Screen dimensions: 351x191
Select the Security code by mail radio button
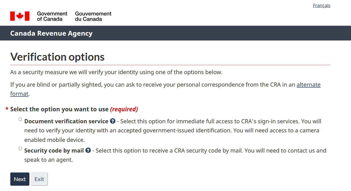[20, 148]
